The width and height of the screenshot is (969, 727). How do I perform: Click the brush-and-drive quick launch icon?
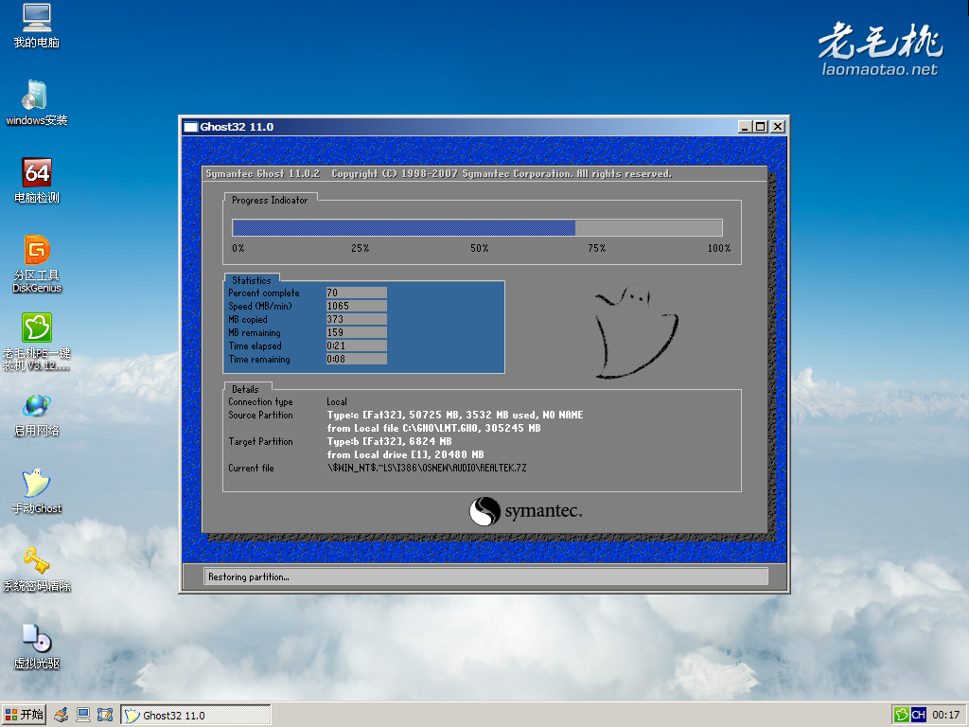(62, 716)
